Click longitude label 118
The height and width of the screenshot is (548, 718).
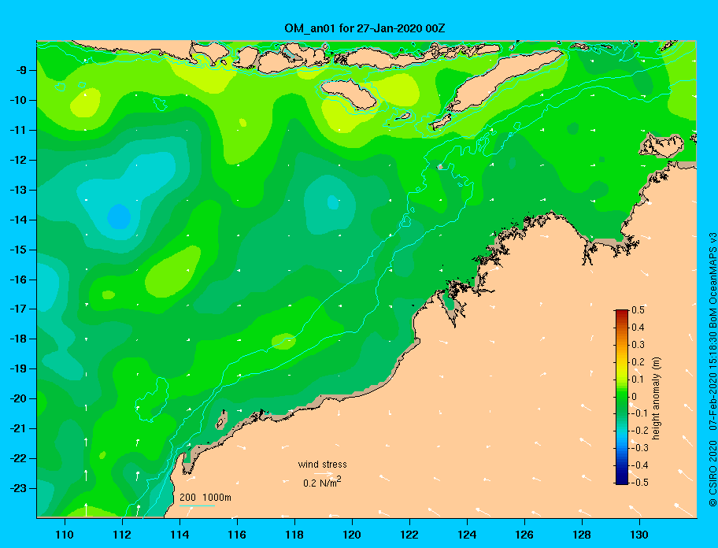pyautogui.click(x=294, y=535)
